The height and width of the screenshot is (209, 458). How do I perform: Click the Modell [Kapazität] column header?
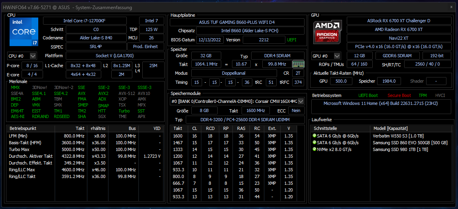[x=410, y=128]
